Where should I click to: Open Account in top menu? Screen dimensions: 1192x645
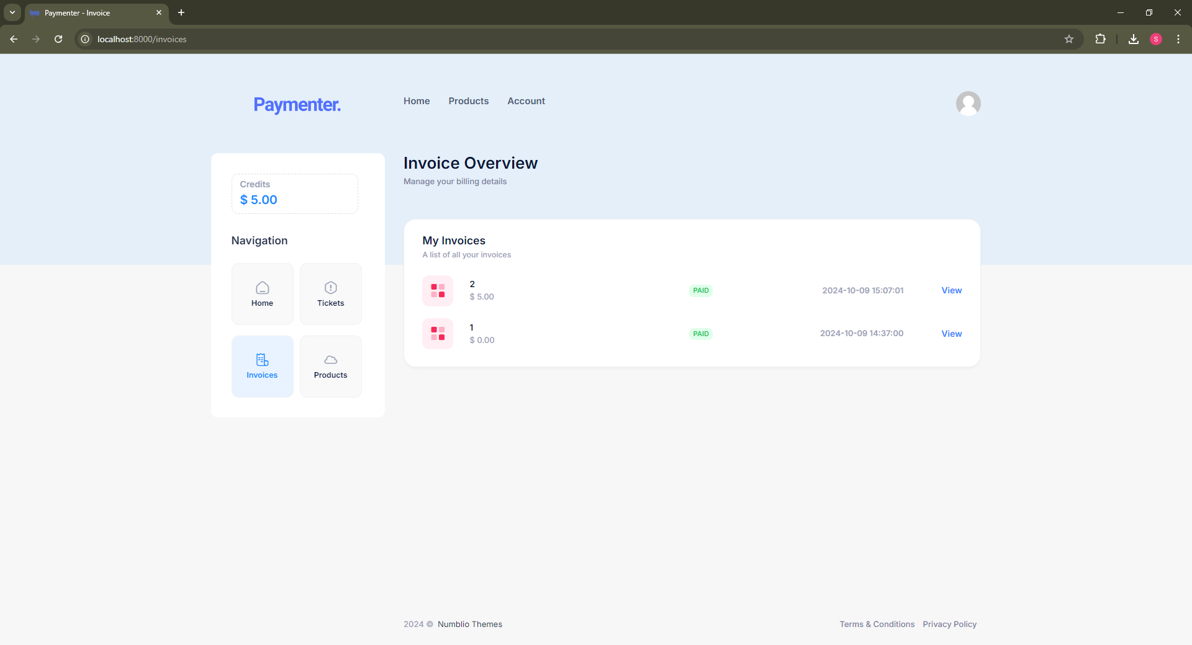526,101
